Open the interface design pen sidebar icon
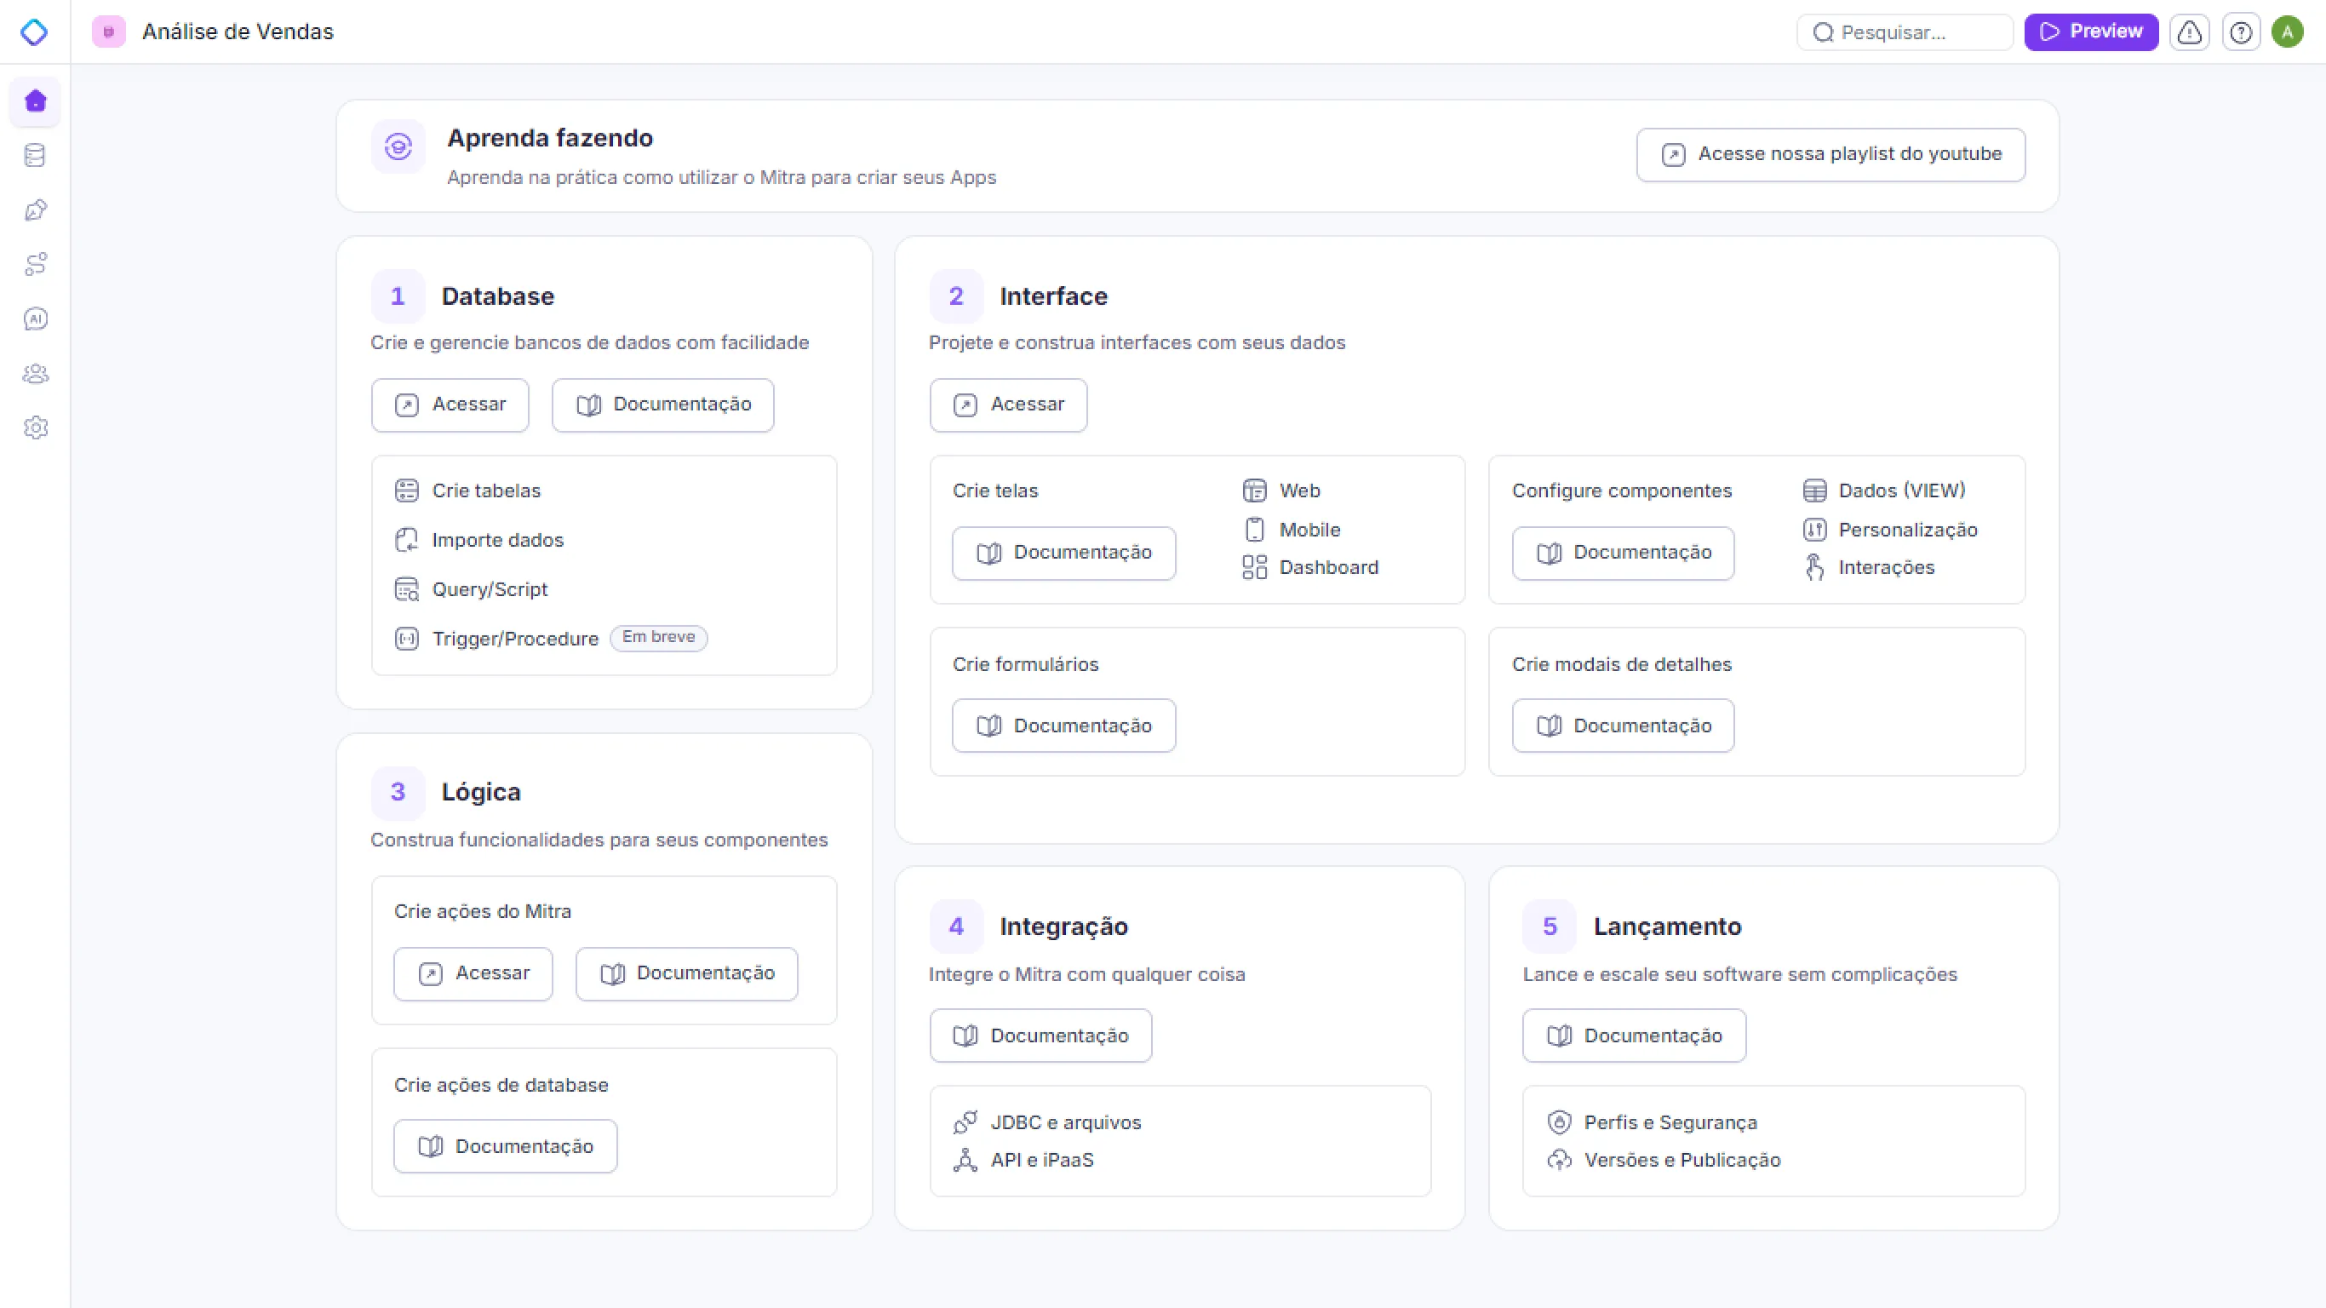The width and height of the screenshot is (2326, 1308). pyautogui.click(x=35, y=210)
